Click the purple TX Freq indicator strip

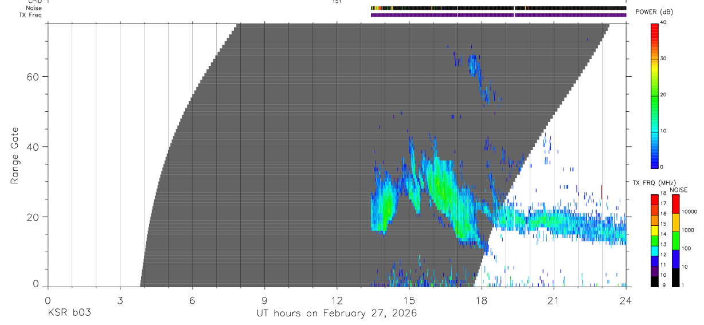pyautogui.click(x=498, y=15)
